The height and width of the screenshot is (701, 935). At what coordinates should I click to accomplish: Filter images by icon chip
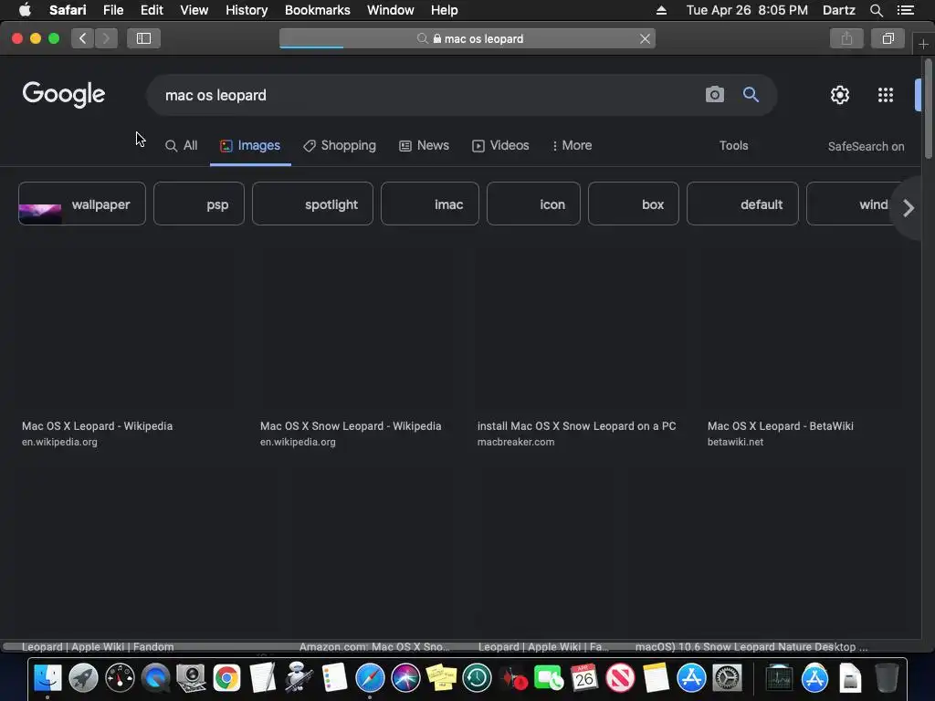(533, 204)
